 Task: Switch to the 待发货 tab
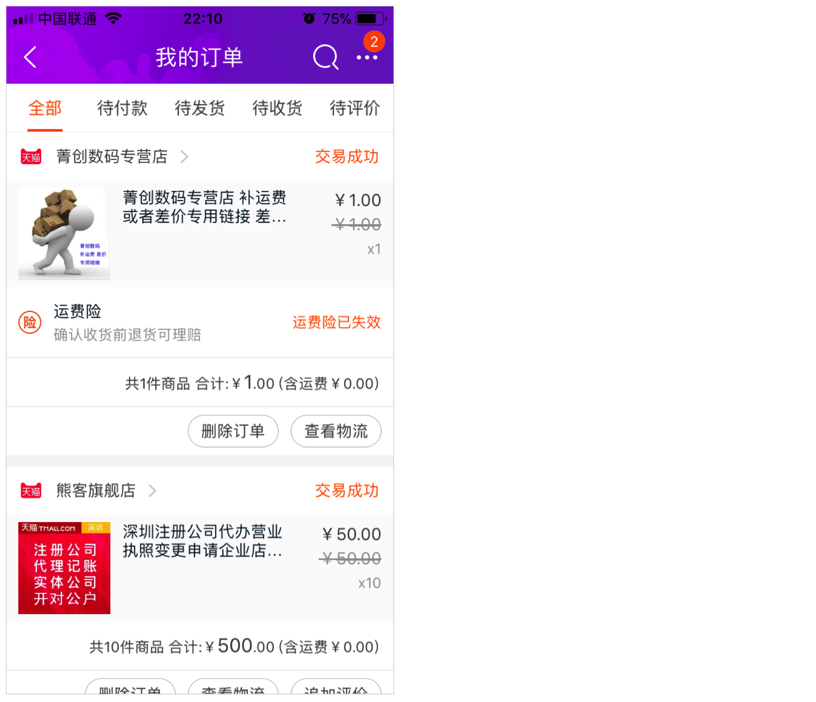[x=200, y=108]
